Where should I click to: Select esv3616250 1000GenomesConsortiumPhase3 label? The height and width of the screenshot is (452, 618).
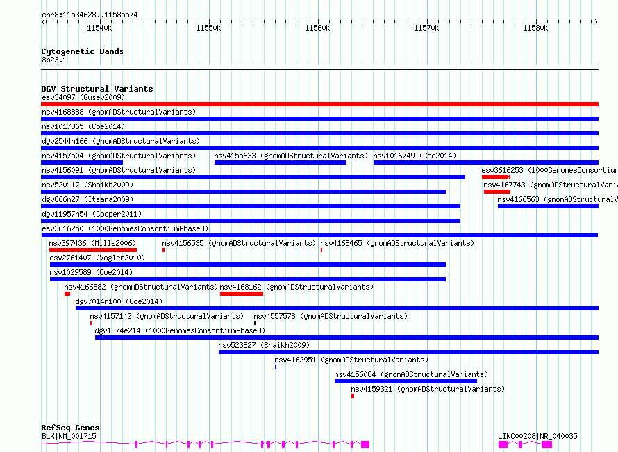coord(125,228)
